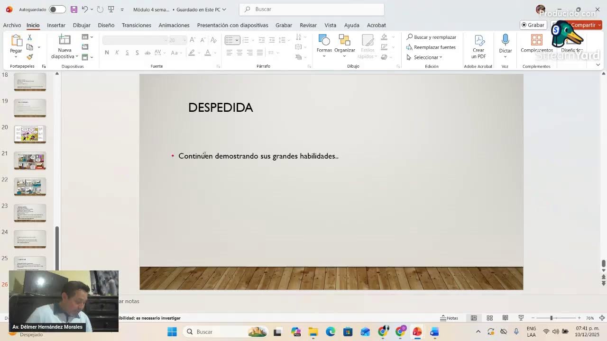Open the Revisar tab
Viewport: 607px width, 341px height.
click(308, 25)
